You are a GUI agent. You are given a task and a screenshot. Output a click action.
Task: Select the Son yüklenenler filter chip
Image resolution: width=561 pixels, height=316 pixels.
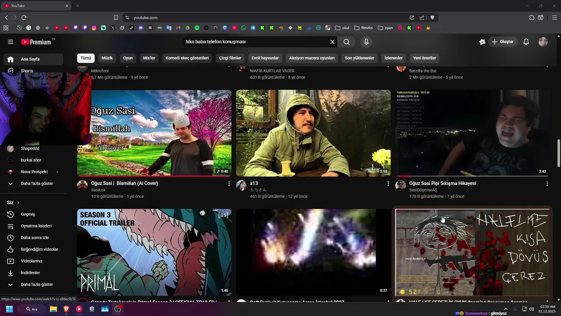point(359,58)
